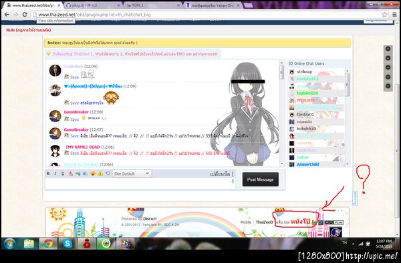Click the user list scroll down arrow
The width and height of the screenshot is (401, 263).
click(x=348, y=164)
